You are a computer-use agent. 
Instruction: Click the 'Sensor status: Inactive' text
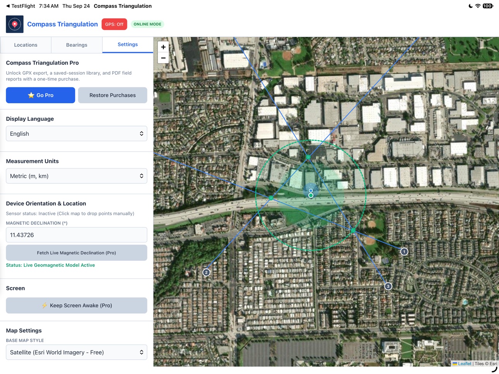(70, 213)
